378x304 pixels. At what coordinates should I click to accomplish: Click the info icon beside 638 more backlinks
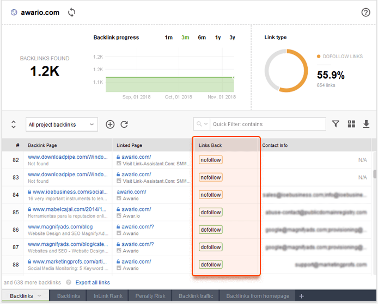(69, 282)
